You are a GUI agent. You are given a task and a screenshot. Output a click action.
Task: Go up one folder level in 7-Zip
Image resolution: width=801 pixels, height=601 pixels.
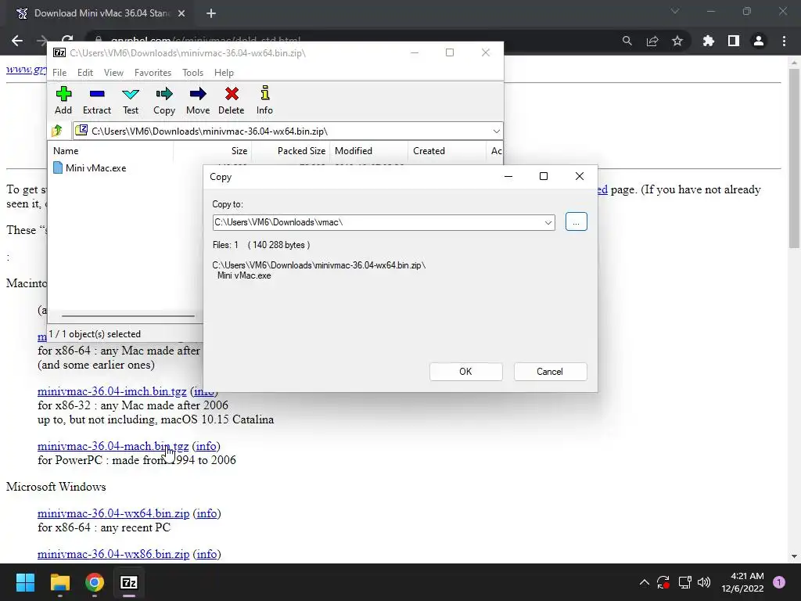[x=57, y=131]
